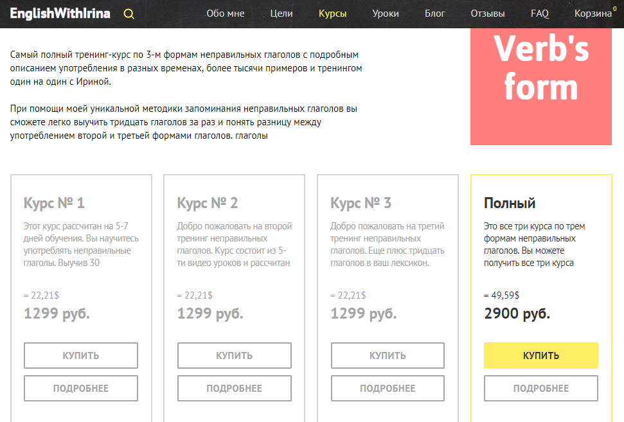Buy Курс № 1 with its КУПИТЬ button
Screen dimensions: 624x422
(x=80, y=355)
